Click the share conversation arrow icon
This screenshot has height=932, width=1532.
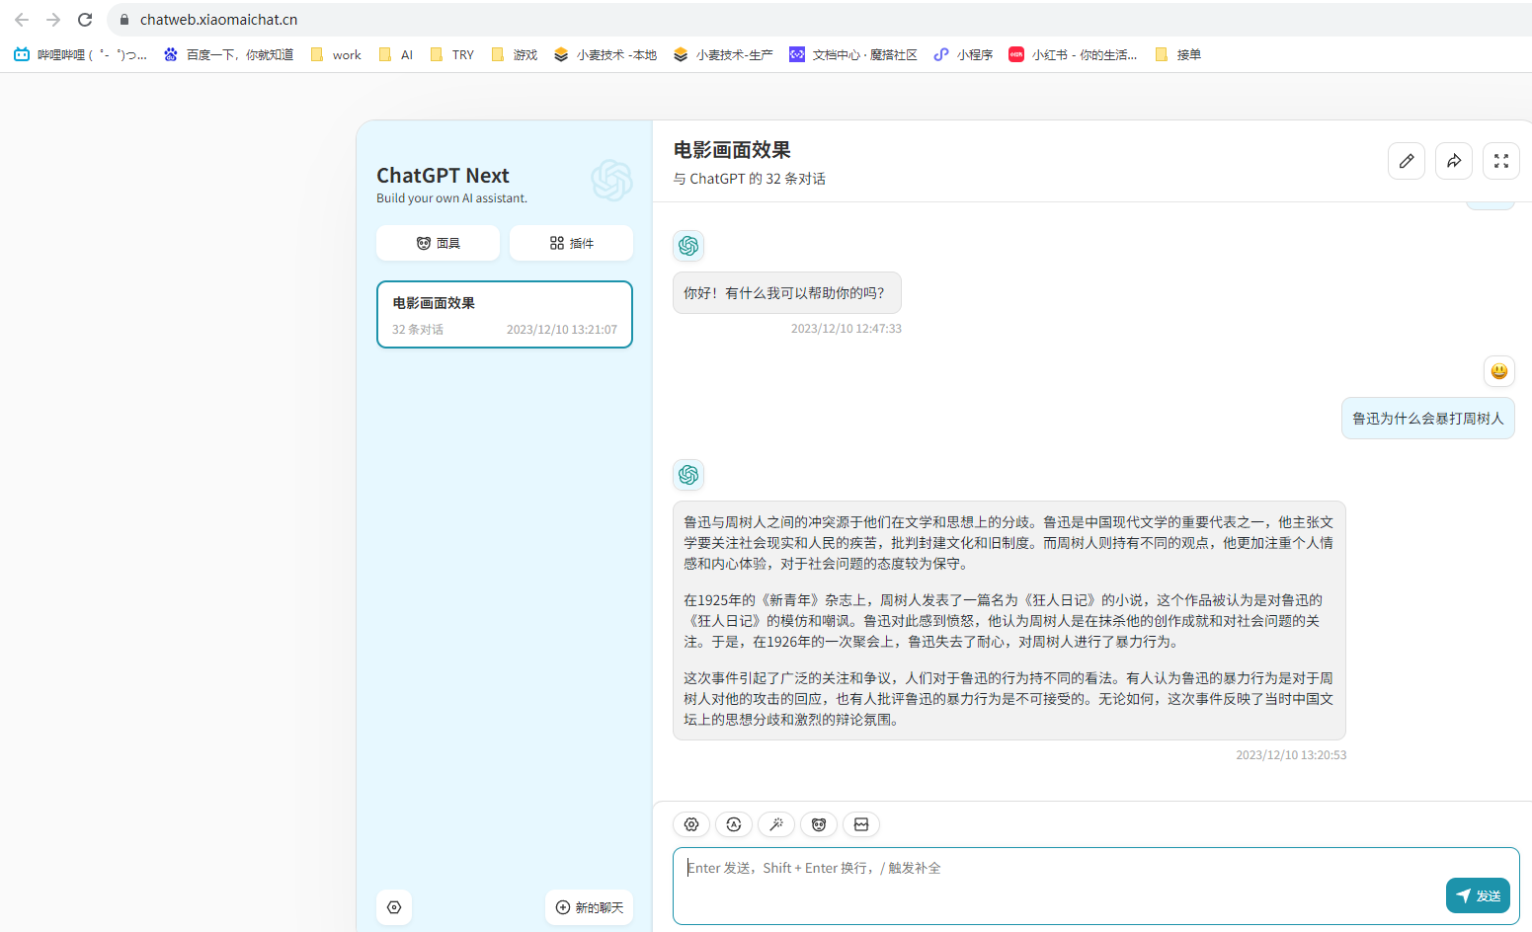(x=1454, y=161)
